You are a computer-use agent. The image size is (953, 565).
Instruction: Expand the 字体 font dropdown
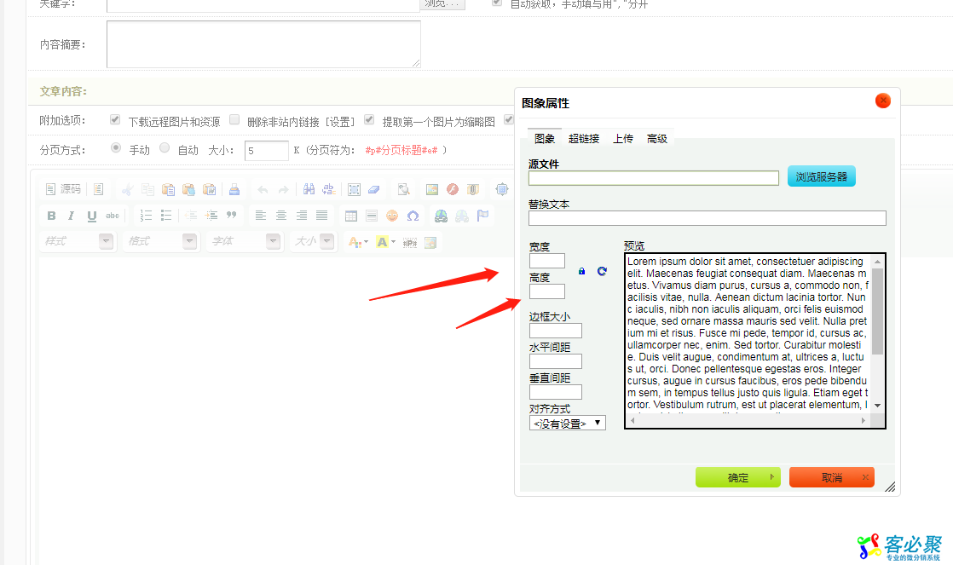[x=273, y=241]
